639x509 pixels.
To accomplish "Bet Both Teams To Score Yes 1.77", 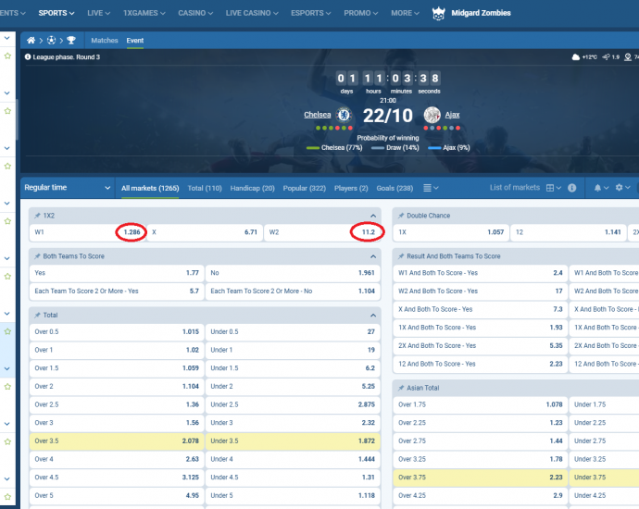I will [117, 273].
